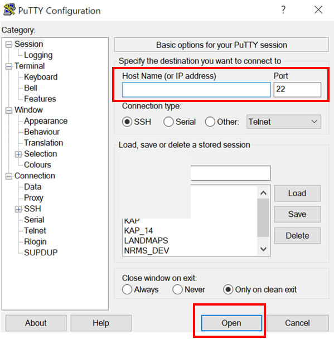Click the Load session button
This screenshot has width=334, height=339.
297,193
